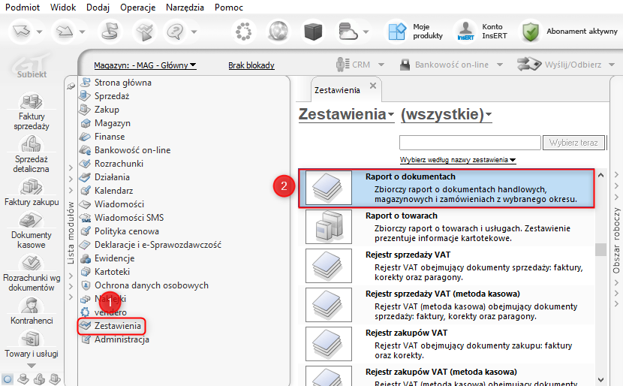Click the Wybierz teraz button
623x386 pixels.
573,143
